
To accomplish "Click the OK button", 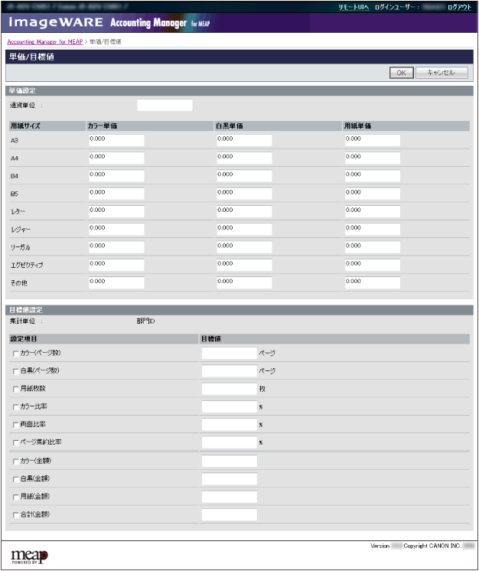I will click(400, 73).
